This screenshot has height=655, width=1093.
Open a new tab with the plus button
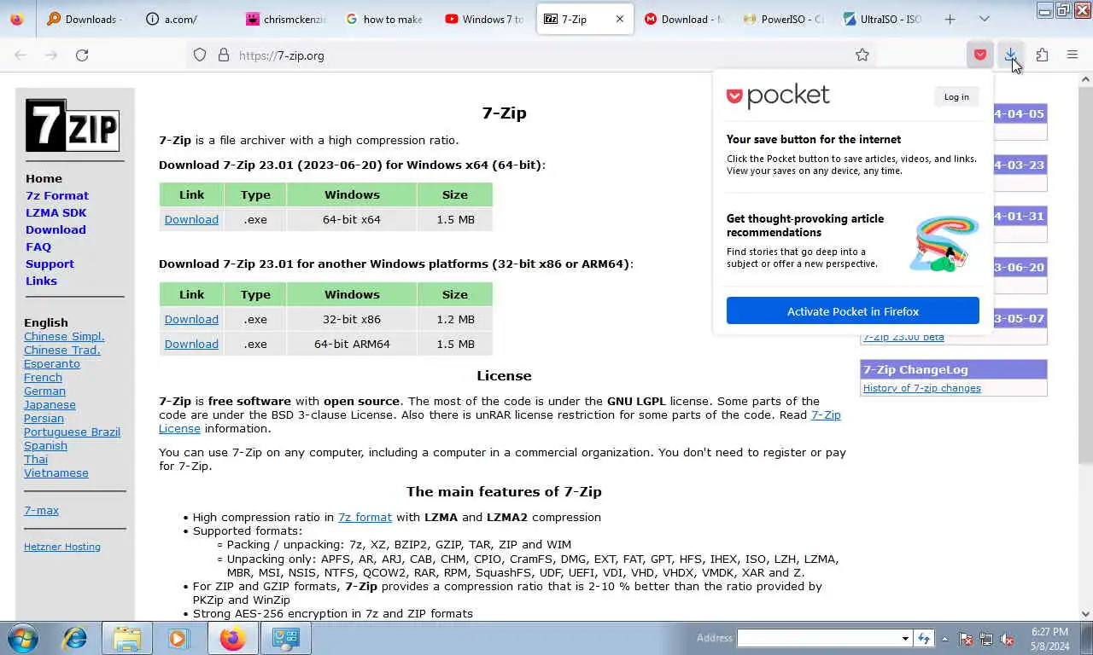point(950,19)
